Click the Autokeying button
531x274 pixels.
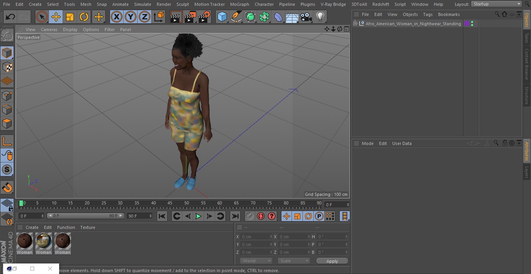coord(261,216)
